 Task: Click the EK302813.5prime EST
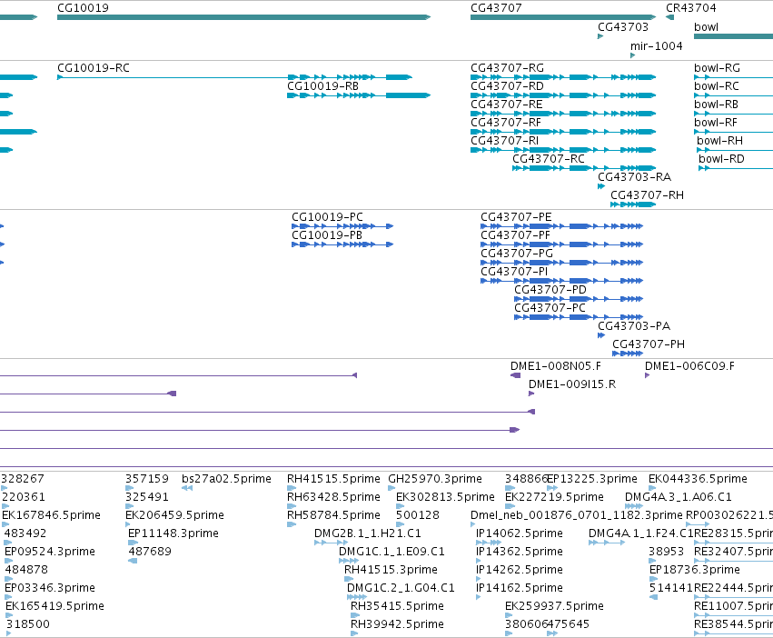pos(400,506)
